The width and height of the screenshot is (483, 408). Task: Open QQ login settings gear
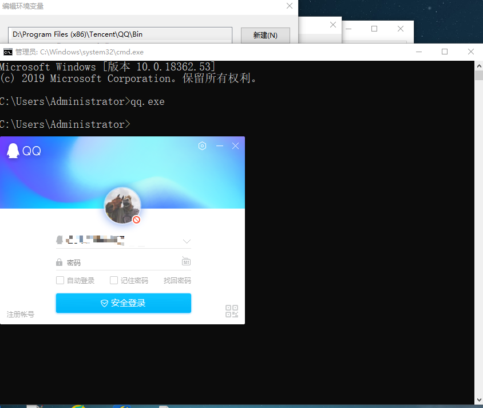(202, 146)
